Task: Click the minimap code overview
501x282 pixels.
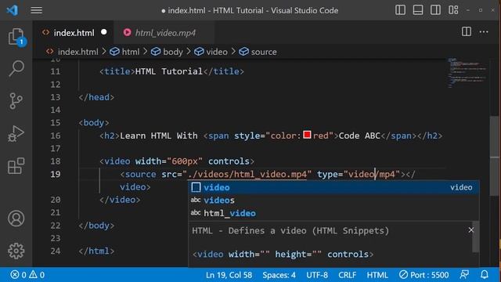Action: click(x=467, y=73)
